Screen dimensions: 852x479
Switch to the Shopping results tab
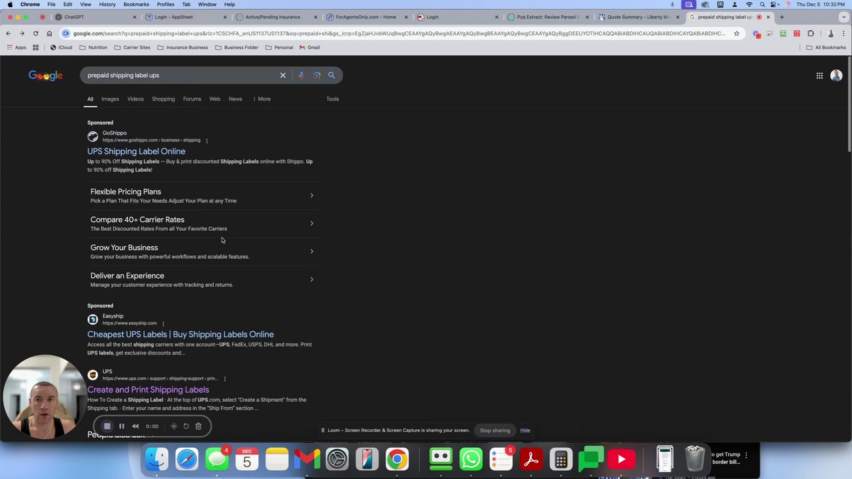pos(163,99)
